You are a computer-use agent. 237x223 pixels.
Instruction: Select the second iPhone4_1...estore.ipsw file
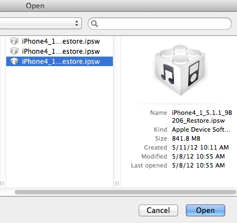[60, 51]
